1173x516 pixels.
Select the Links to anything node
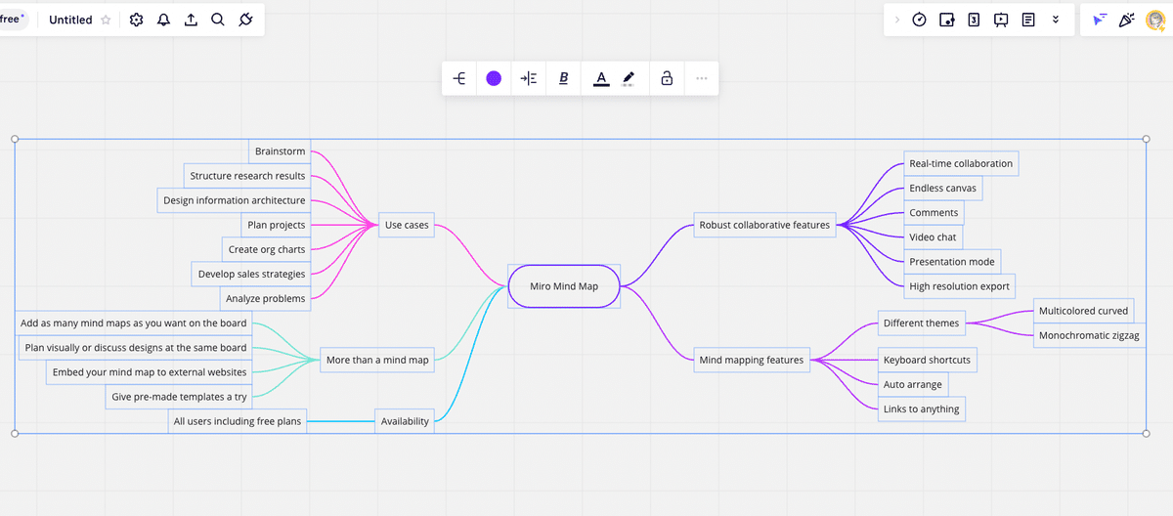pos(921,408)
